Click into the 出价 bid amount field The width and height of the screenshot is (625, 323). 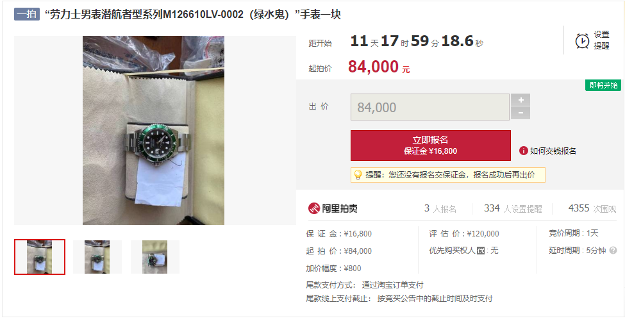pos(430,107)
